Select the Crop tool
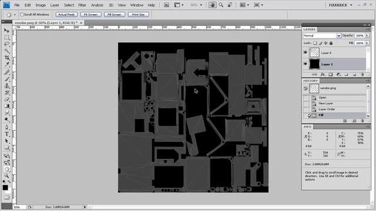The width and height of the screenshot is (376, 211). point(6,57)
